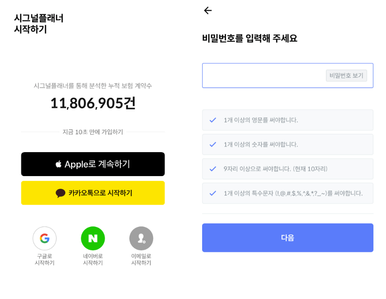Viewport: 386px width, 299px height.
Task: Click the blue 다음 button
Action: point(287,238)
